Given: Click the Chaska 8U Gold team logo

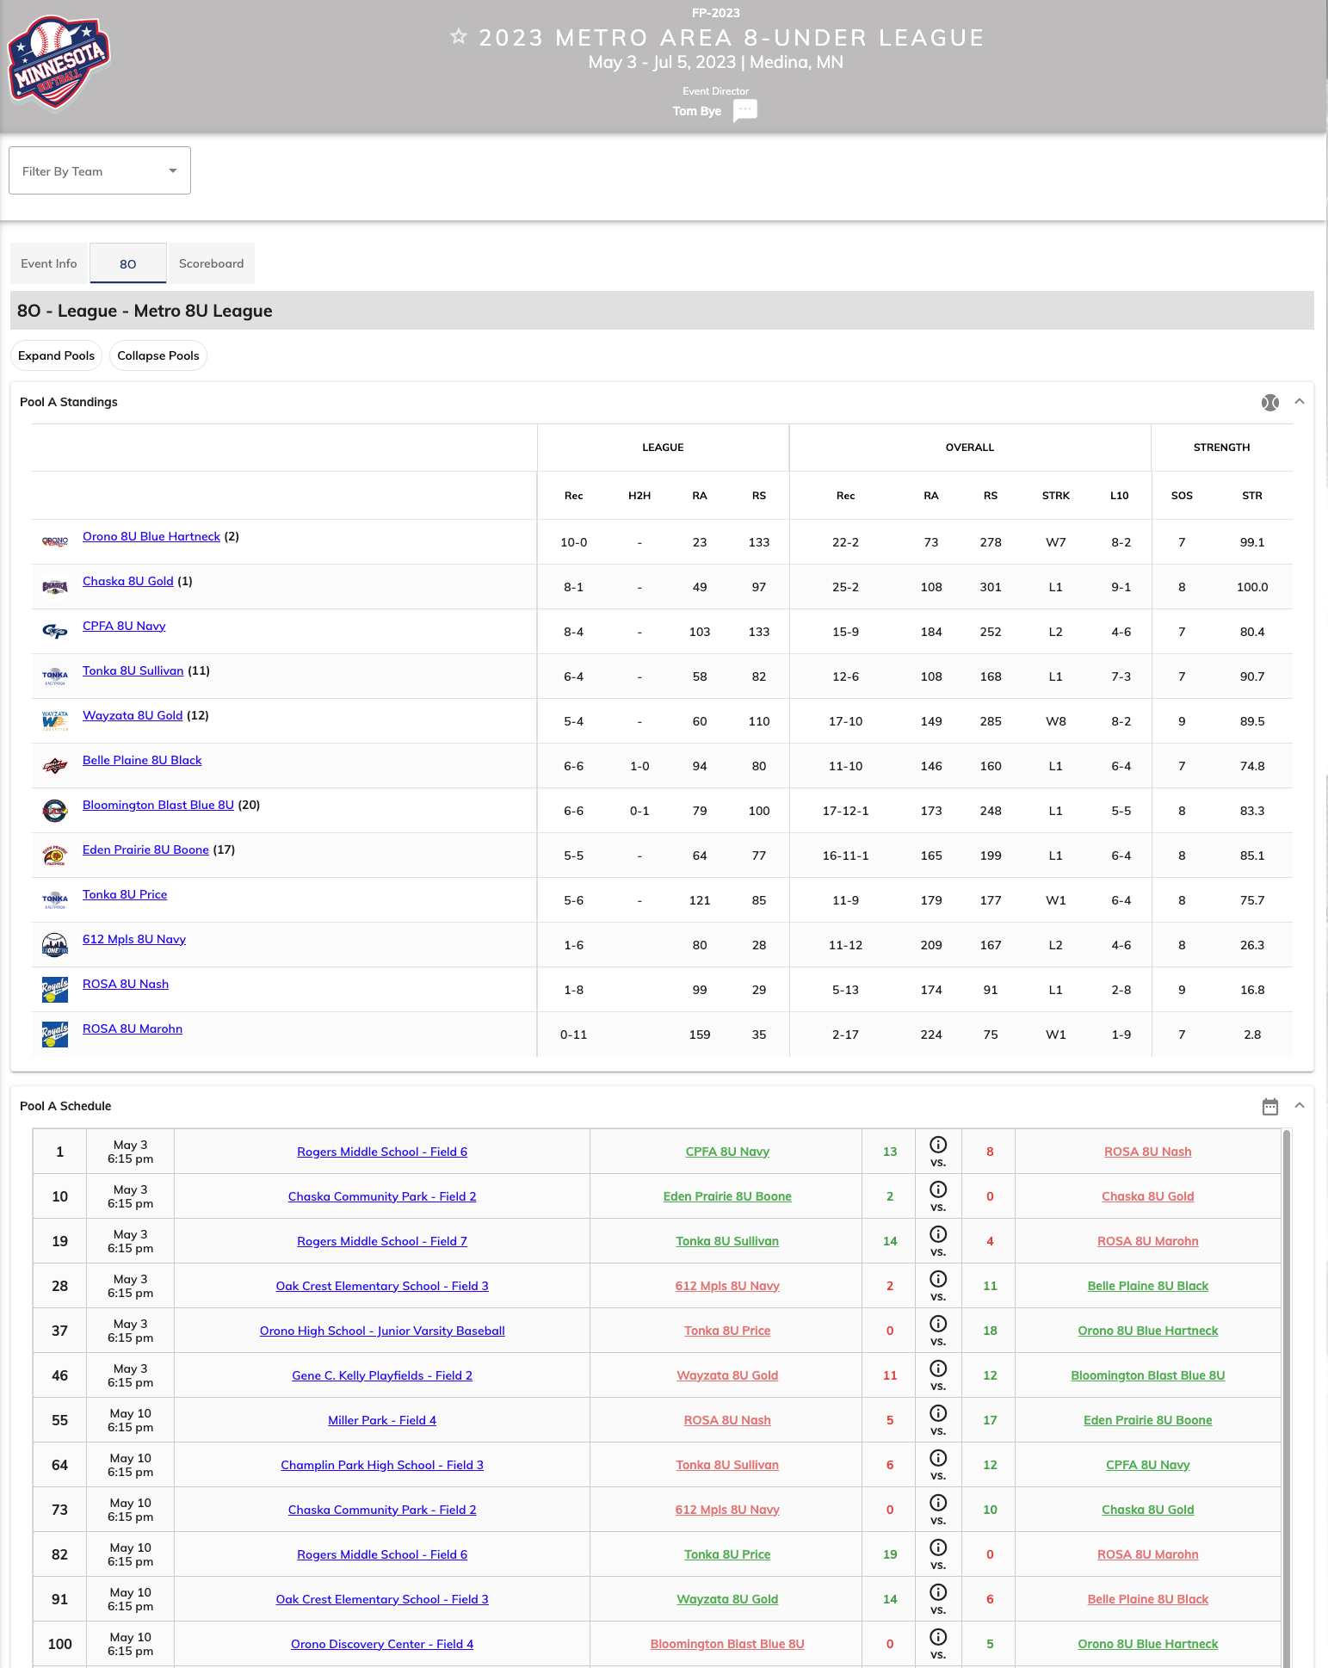Looking at the screenshot, I should click(x=55, y=586).
